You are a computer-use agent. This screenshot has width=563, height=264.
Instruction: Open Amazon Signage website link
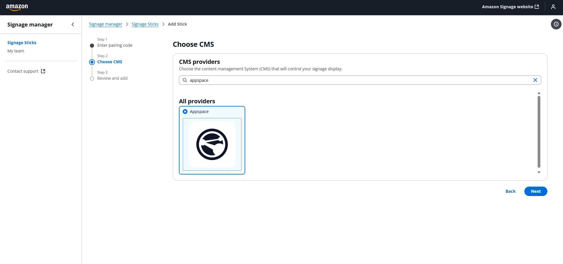click(x=510, y=7)
